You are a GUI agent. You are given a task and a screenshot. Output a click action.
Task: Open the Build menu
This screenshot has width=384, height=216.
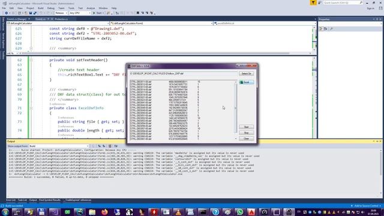tap(41, 8)
